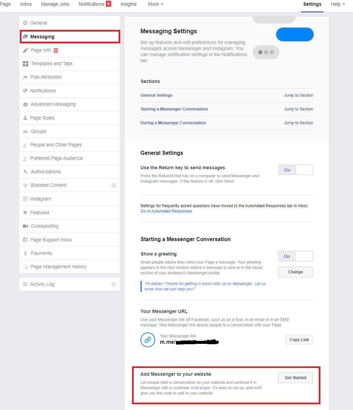Open the Insights tab
This screenshot has width=353, height=410.
tap(129, 4)
